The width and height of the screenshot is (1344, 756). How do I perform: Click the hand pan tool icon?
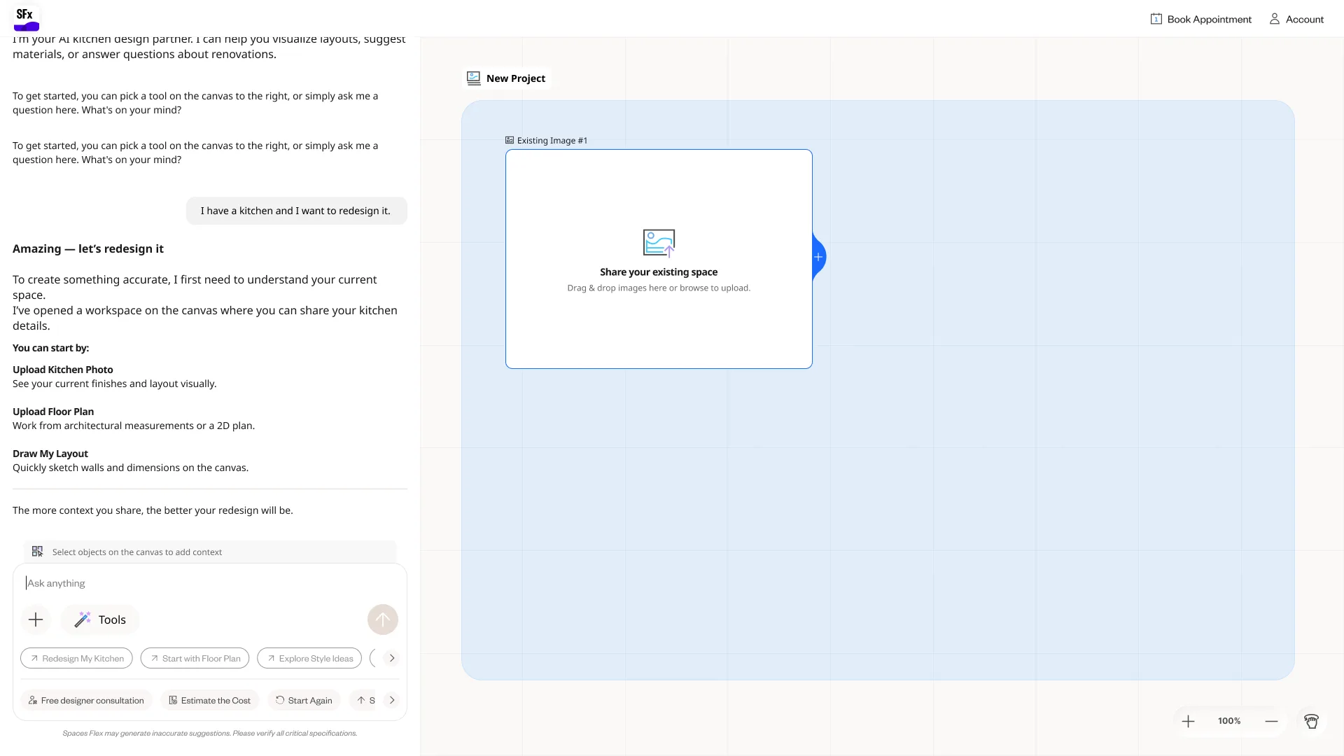[x=1311, y=721]
